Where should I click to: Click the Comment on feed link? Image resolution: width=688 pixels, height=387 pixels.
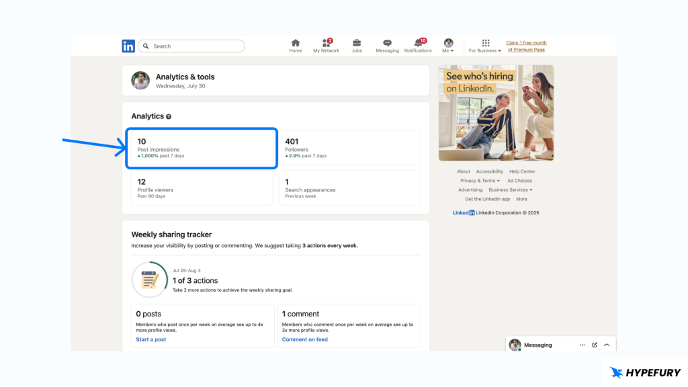point(305,340)
